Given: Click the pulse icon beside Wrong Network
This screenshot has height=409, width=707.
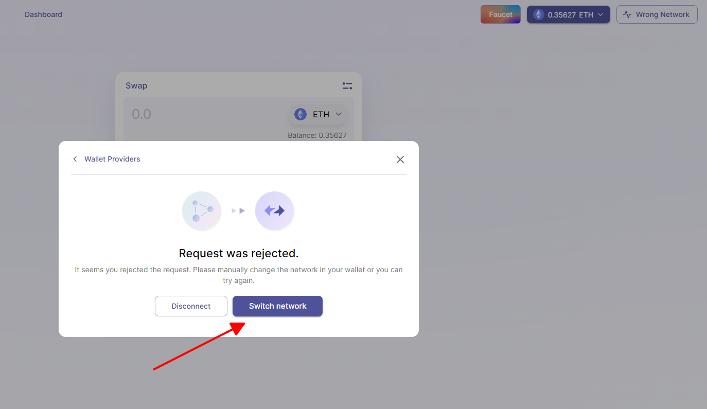Looking at the screenshot, I should (x=627, y=14).
